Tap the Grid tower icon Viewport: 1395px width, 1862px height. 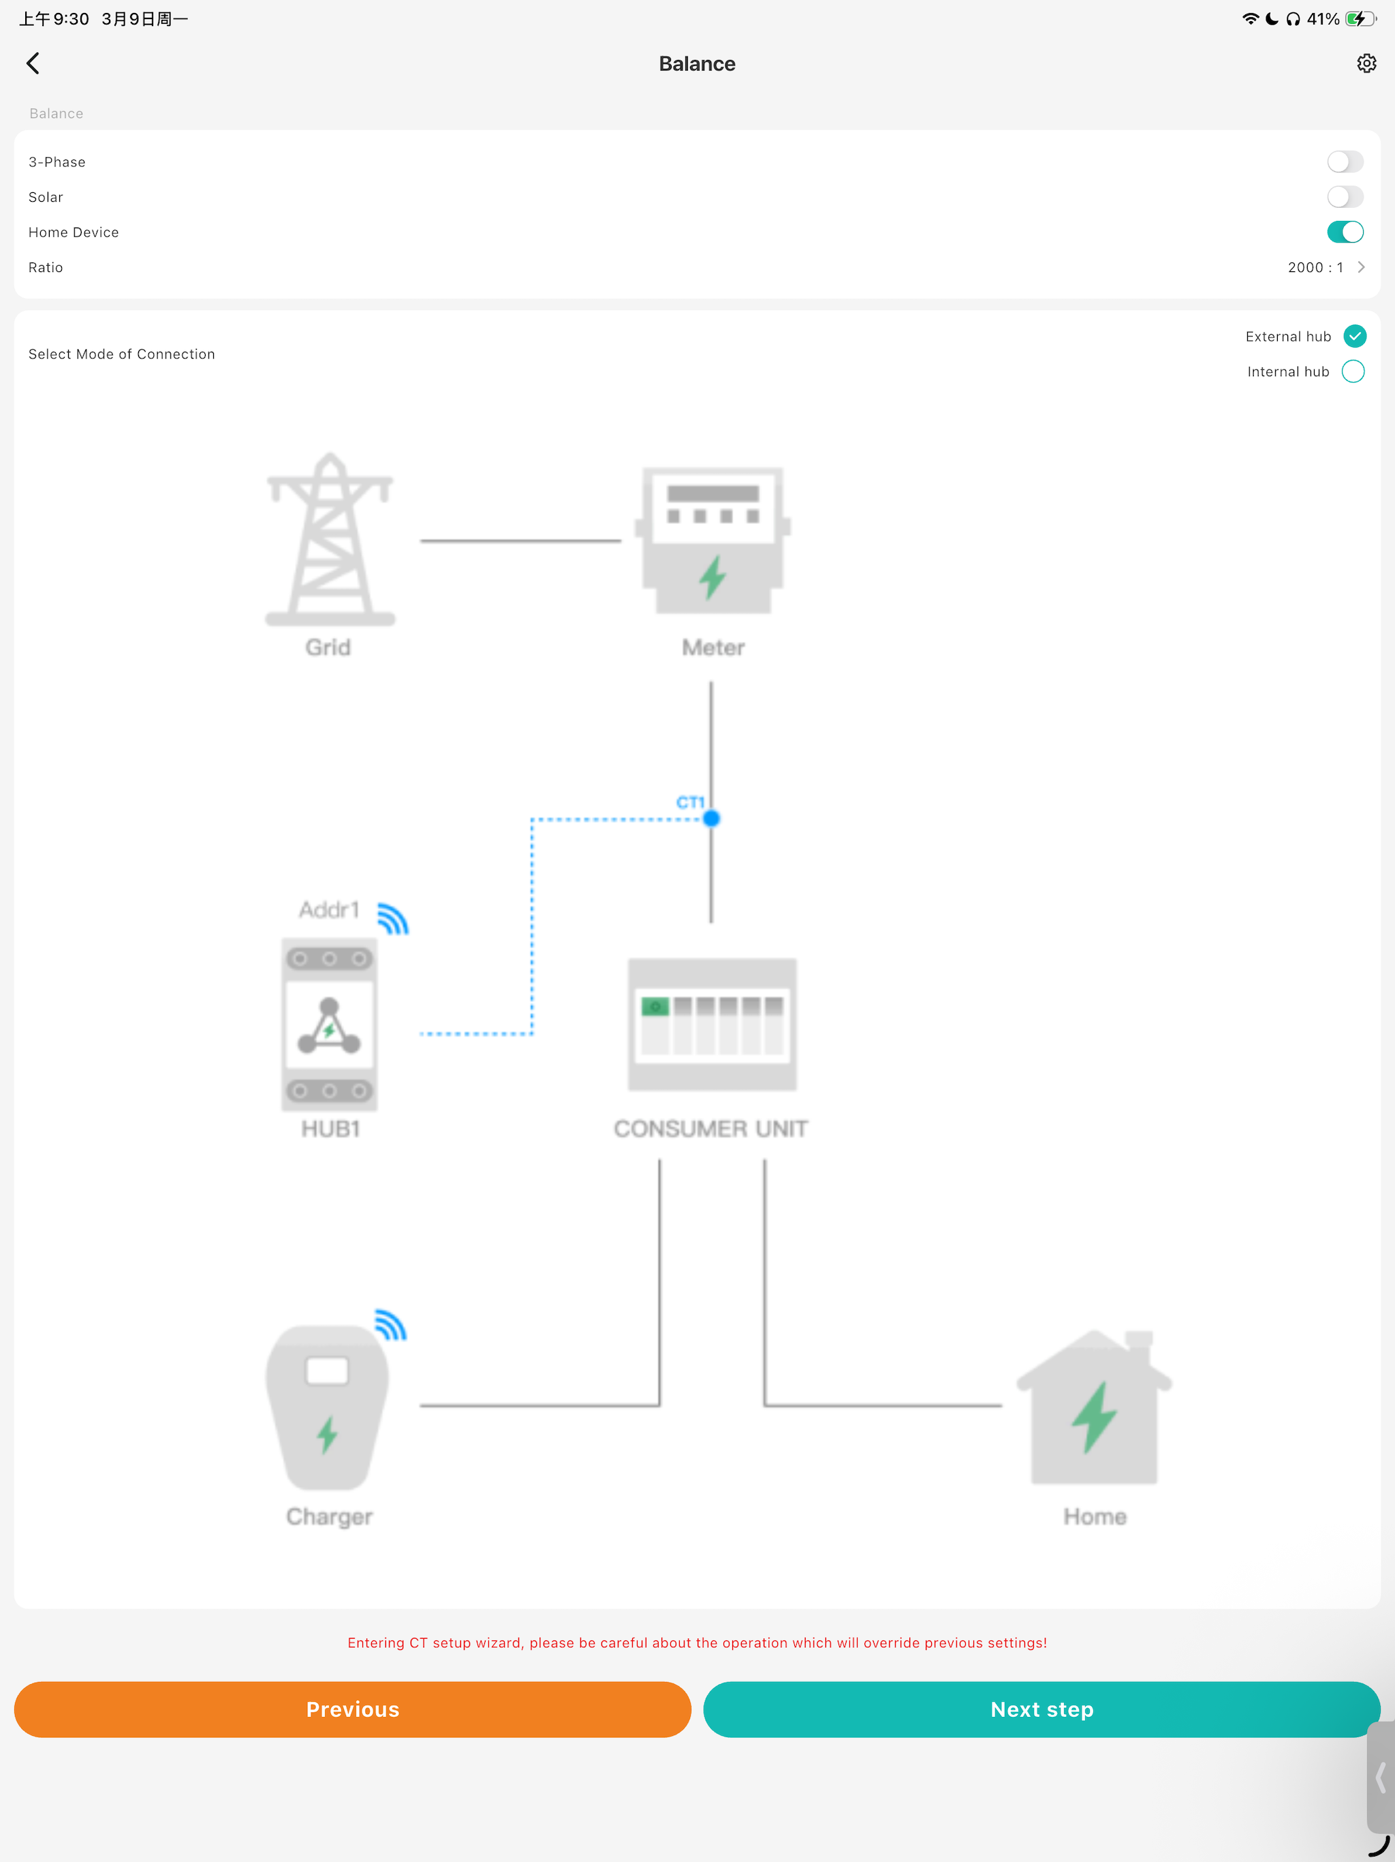(x=330, y=540)
